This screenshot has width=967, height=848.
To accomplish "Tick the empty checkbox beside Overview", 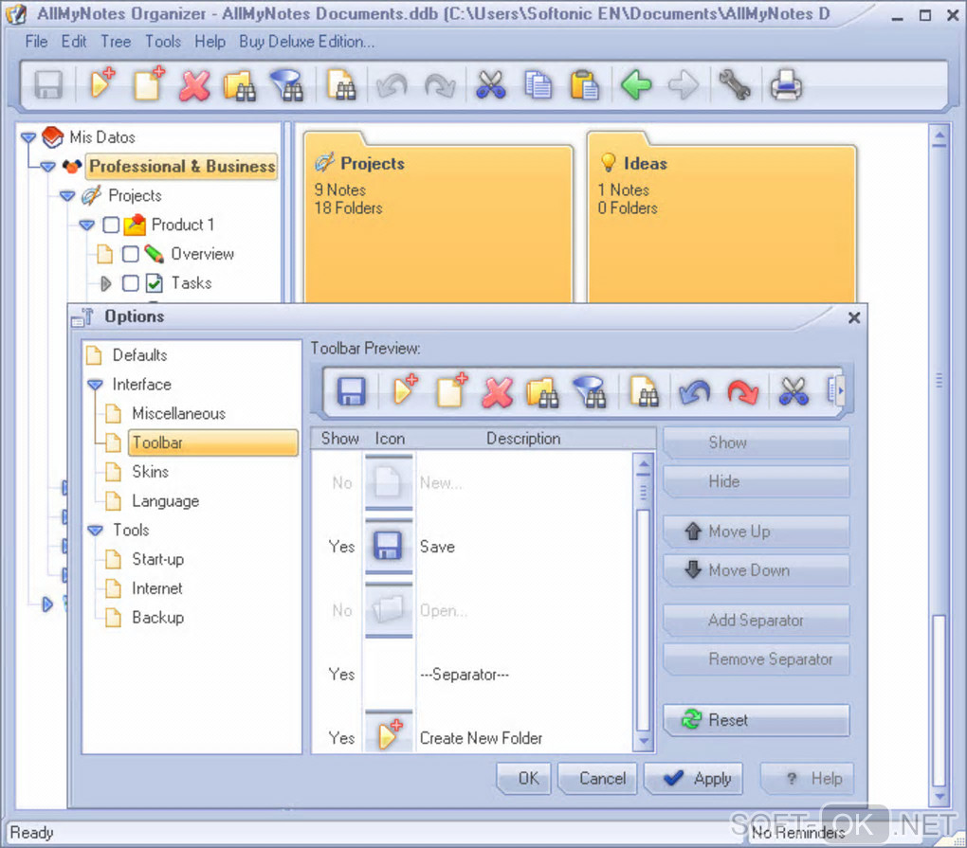I will click(130, 254).
